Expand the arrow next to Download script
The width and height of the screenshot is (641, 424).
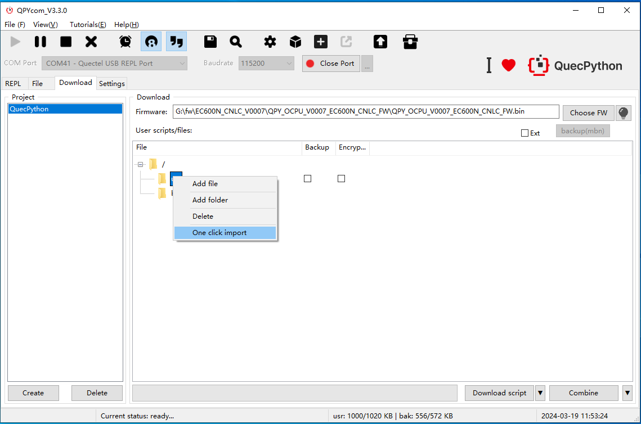click(x=540, y=393)
